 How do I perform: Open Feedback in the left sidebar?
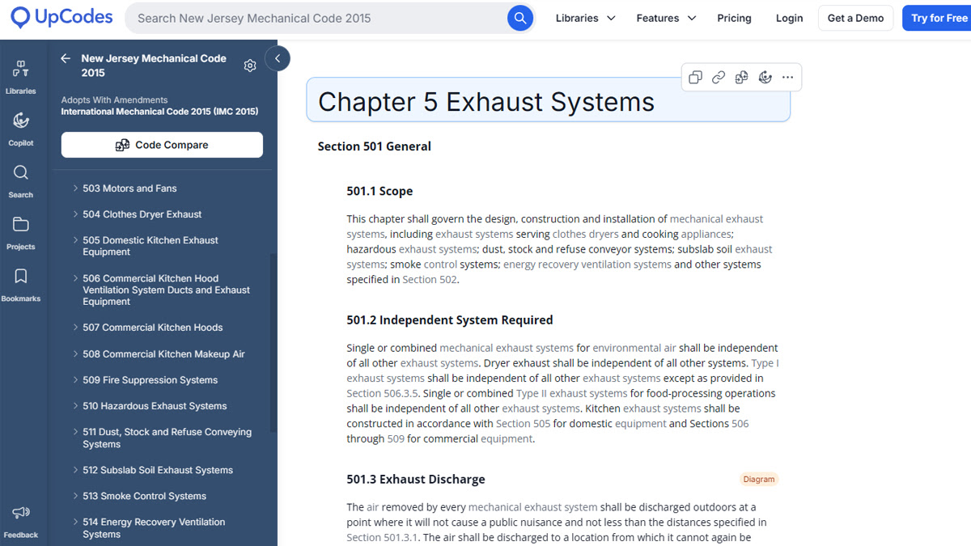click(x=21, y=521)
